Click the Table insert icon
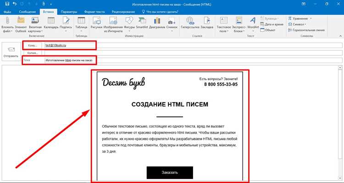 click(x=81, y=20)
